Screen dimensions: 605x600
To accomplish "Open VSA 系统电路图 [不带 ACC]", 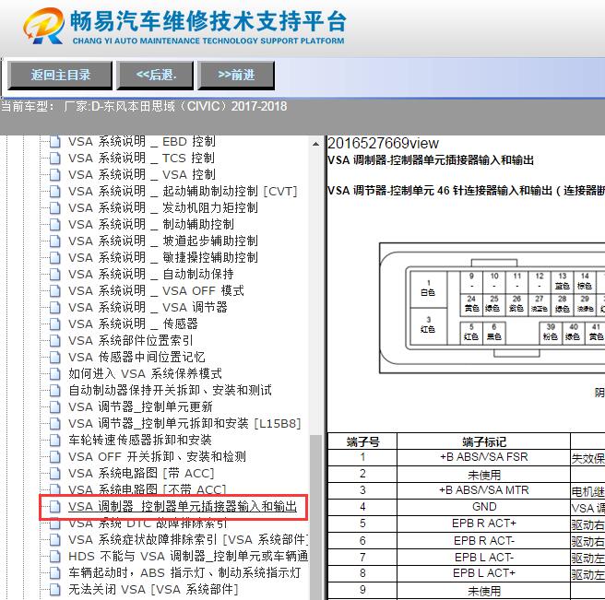I will pyautogui.click(x=147, y=489).
